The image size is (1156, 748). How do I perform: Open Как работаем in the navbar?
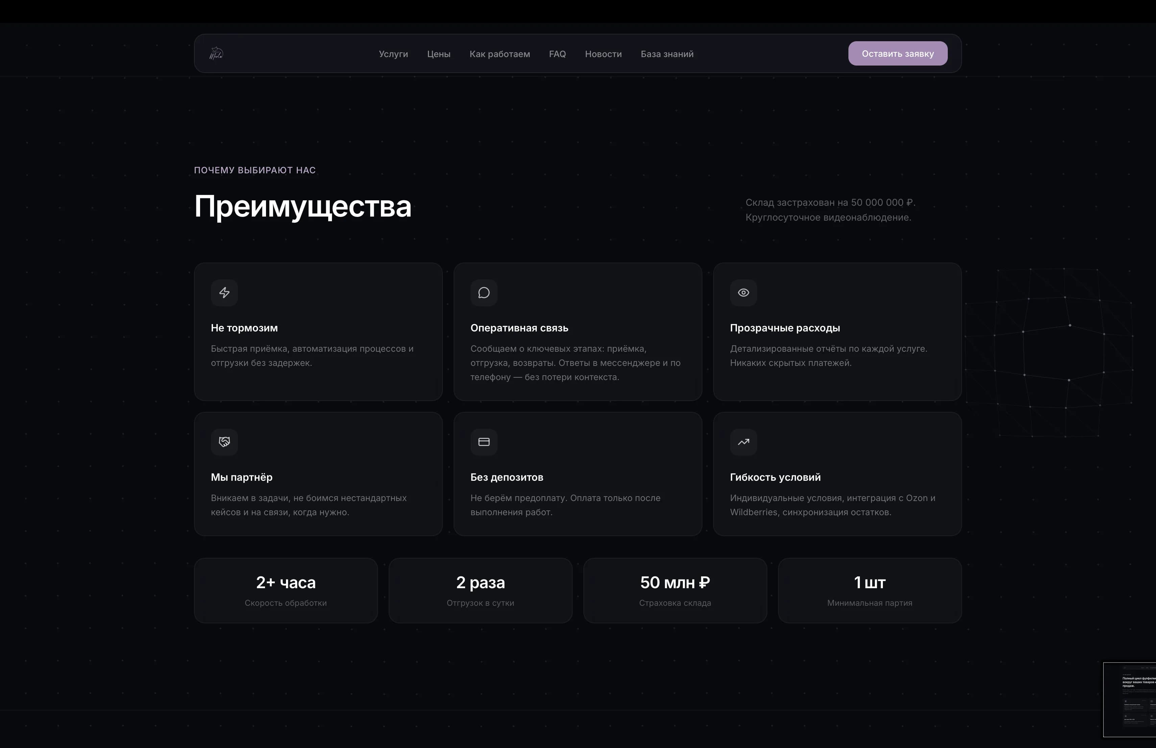pos(500,54)
